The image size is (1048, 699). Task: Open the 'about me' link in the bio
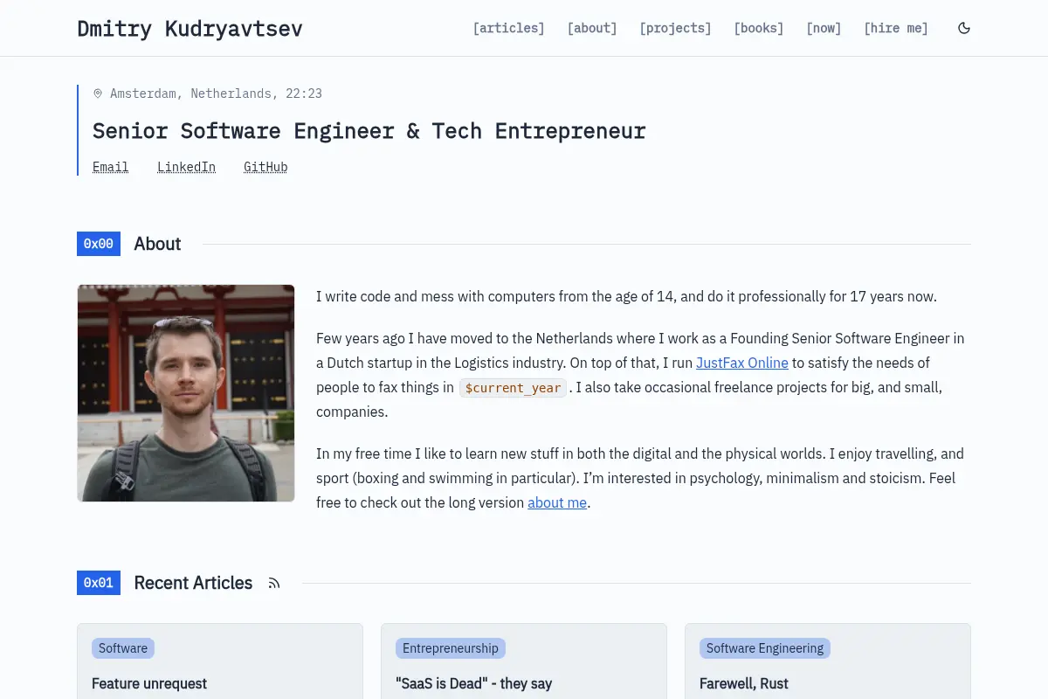557,502
